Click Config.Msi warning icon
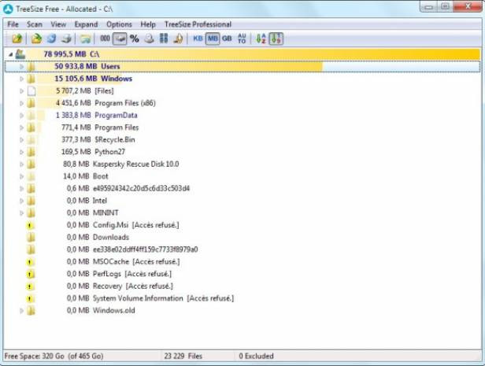Screen dimensions: 485x366 pyautogui.click(x=30, y=225)
